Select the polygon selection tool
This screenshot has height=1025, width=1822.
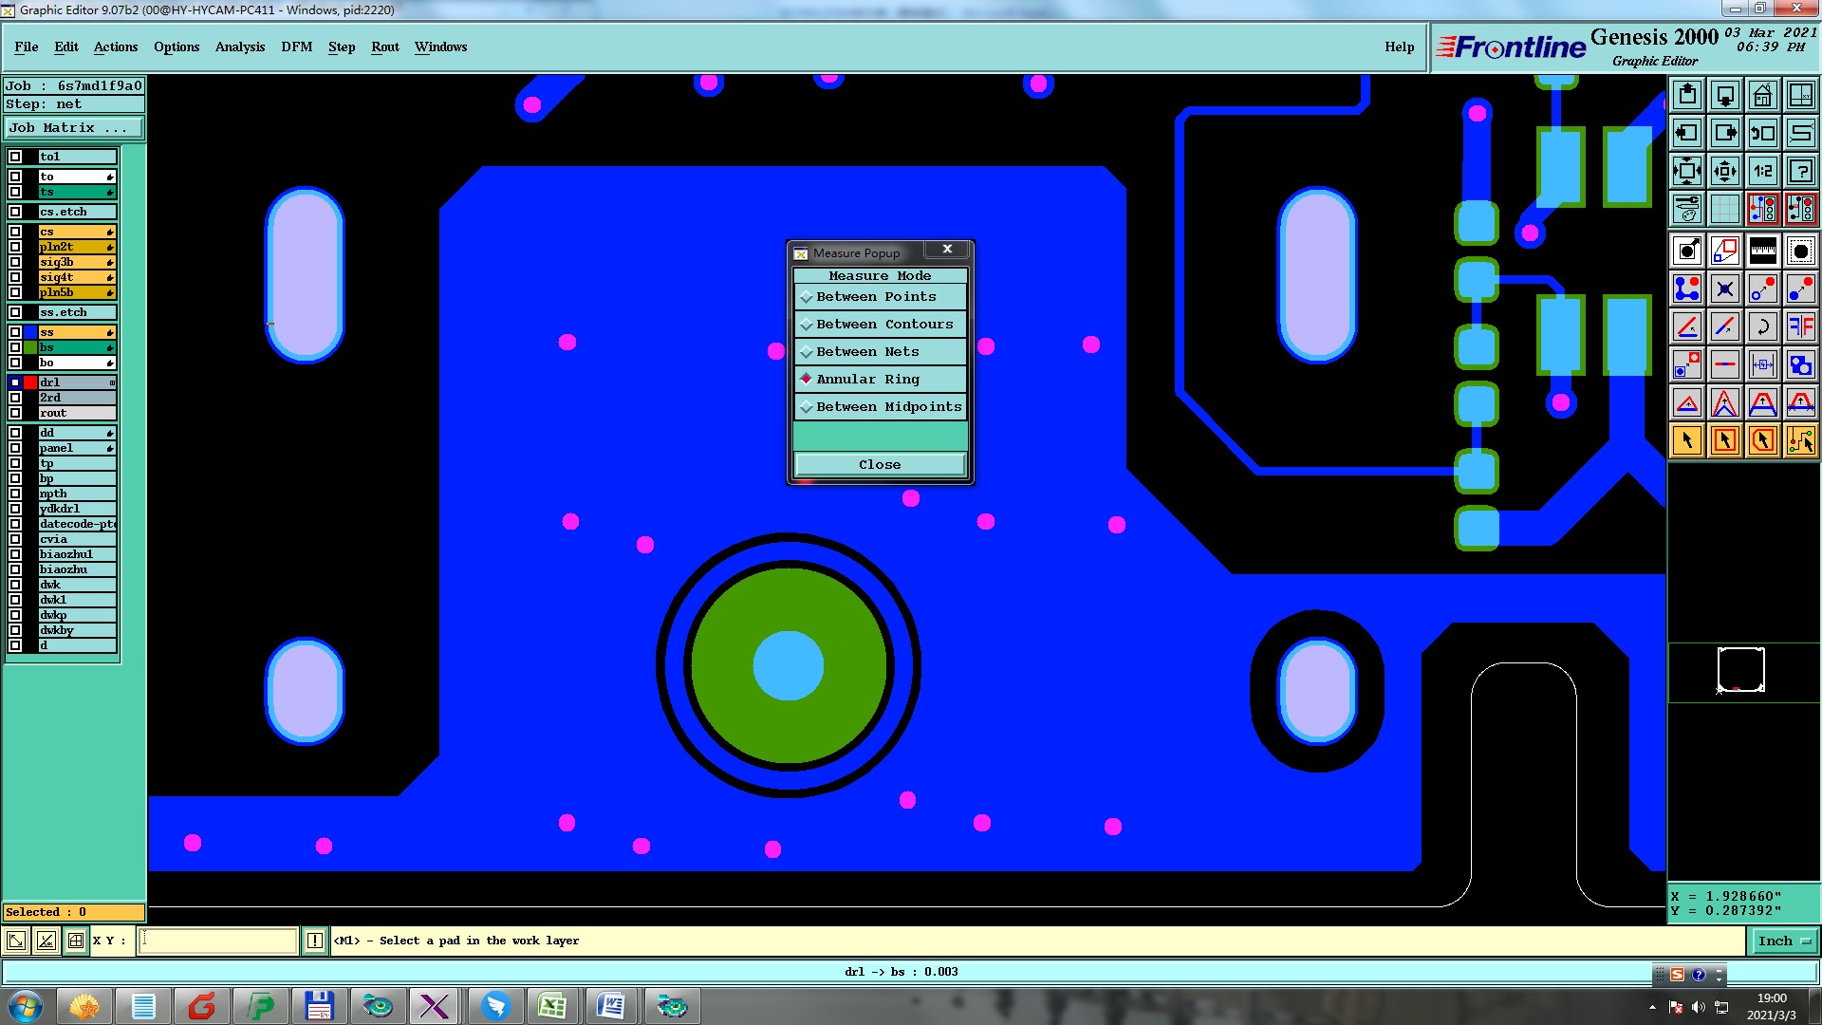1763,440
